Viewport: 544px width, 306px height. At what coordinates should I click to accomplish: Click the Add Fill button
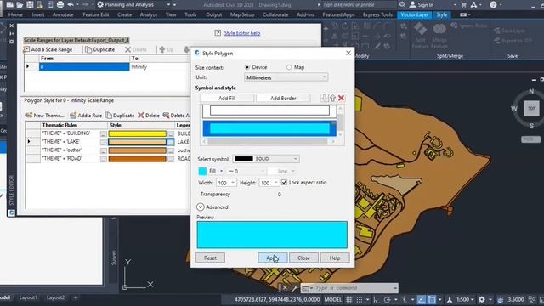[227, 99]
